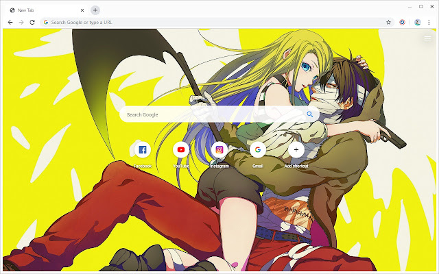
Task: Open the Gmail shortcut
Action: point(258,150)
